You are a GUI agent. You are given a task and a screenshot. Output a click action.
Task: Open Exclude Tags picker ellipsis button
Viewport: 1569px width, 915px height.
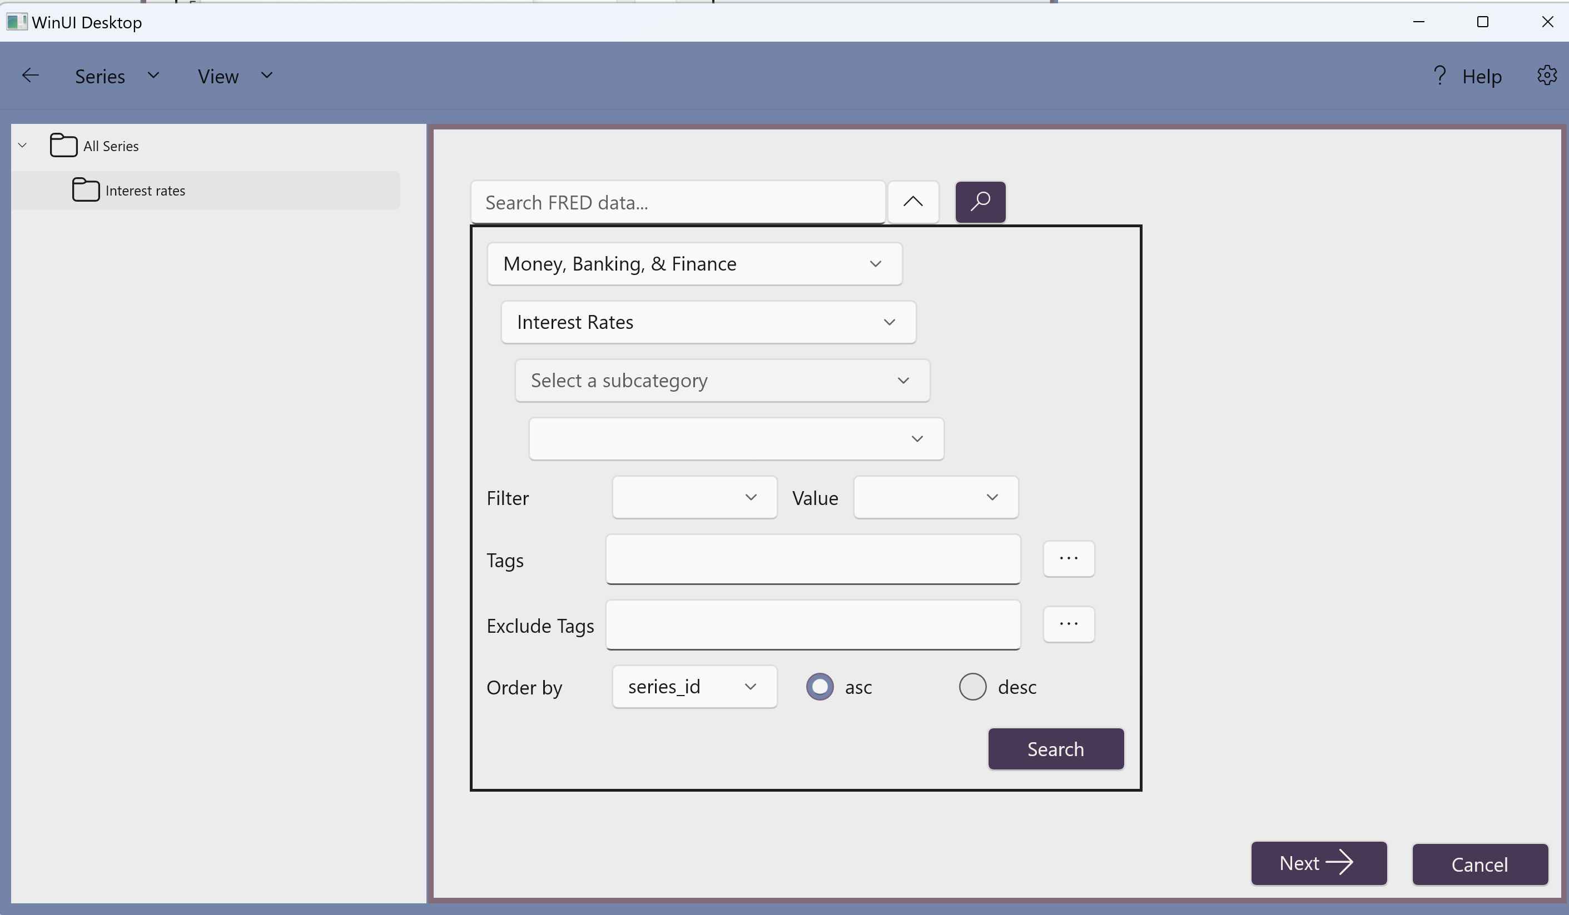click(1069, 624)
